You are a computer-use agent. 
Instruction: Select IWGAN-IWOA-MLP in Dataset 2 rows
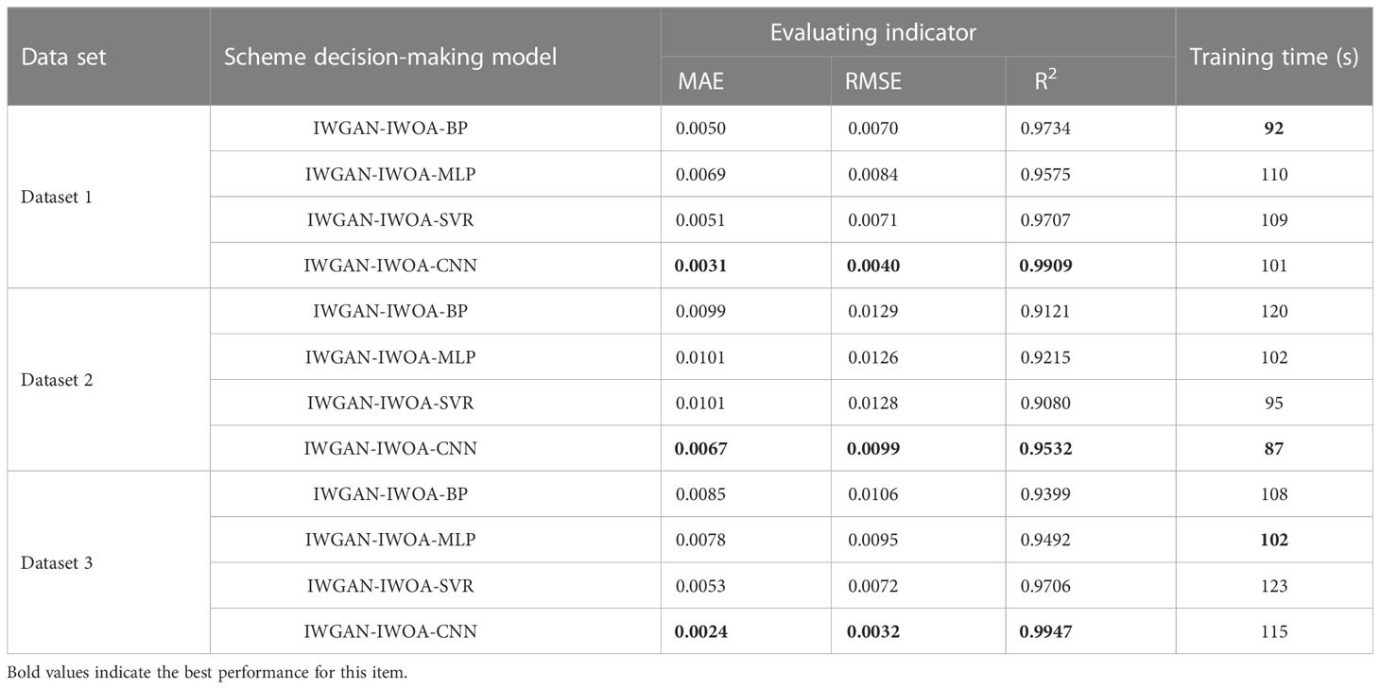(390, 357)
